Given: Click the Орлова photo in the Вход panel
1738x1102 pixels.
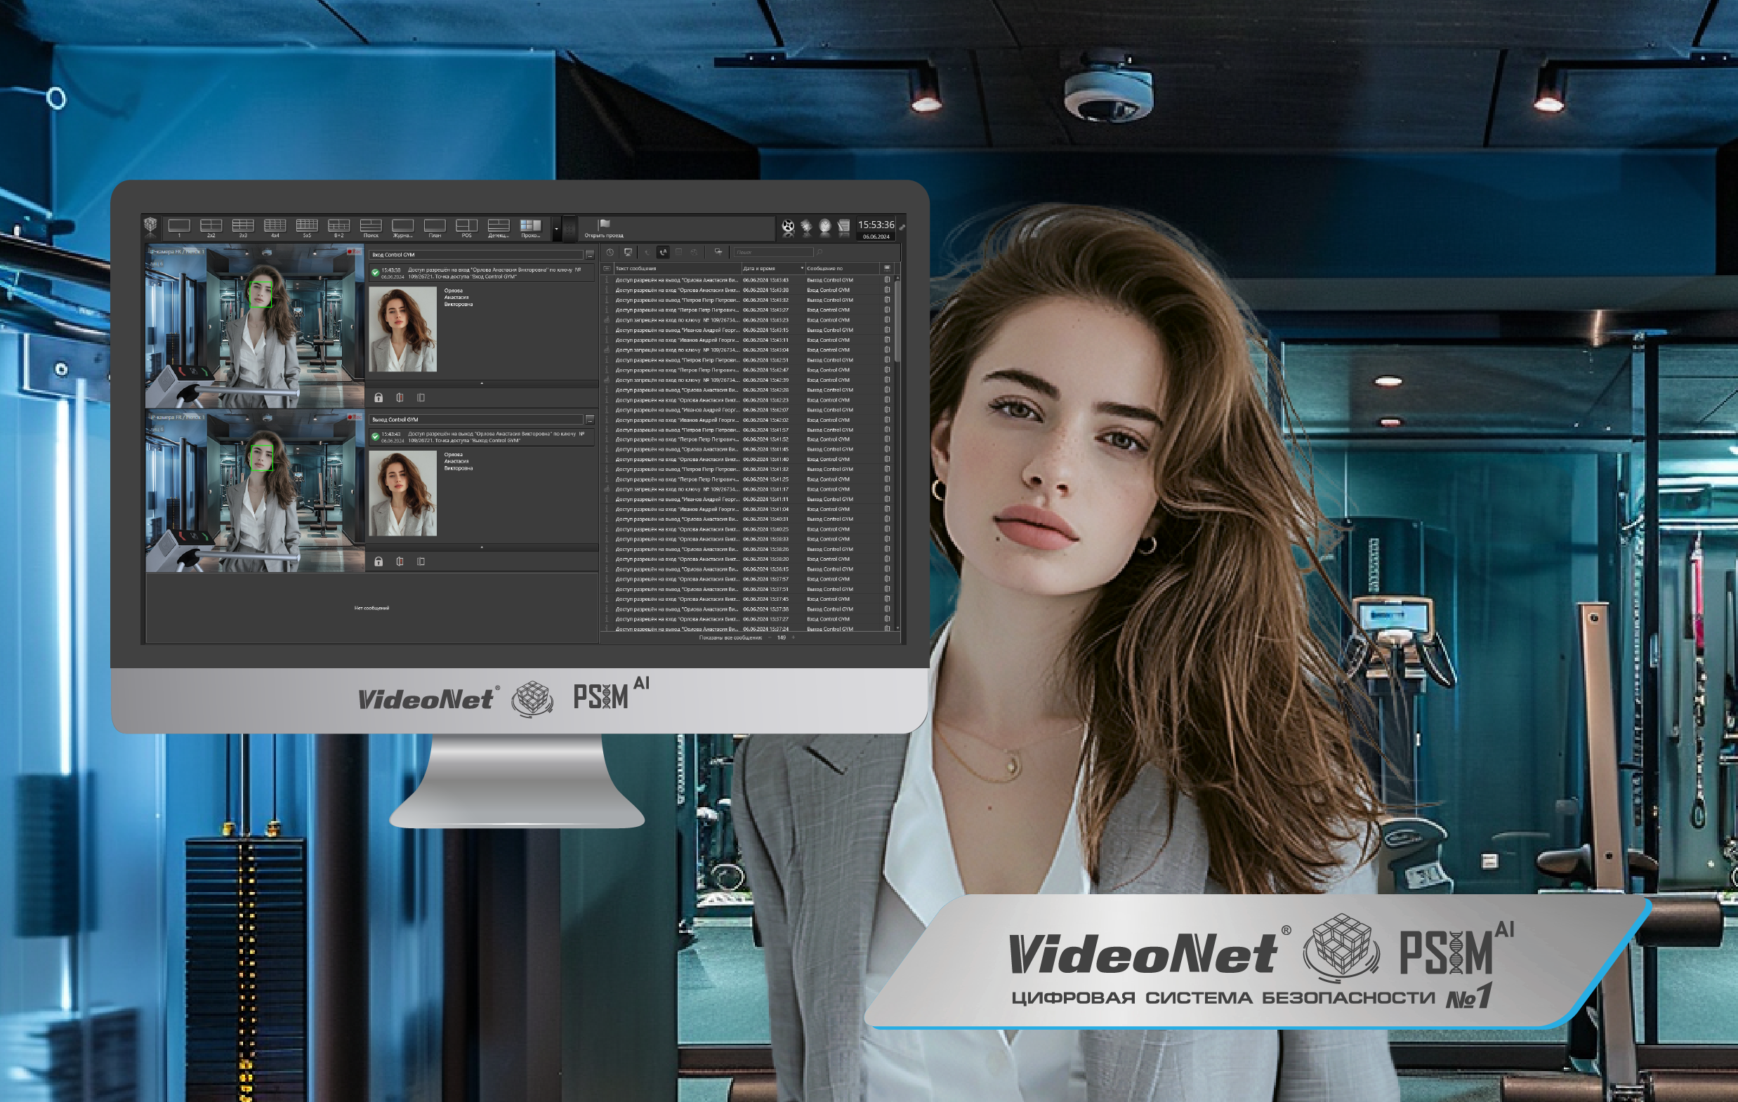Looking at the screenshot, I should [403, 329].
